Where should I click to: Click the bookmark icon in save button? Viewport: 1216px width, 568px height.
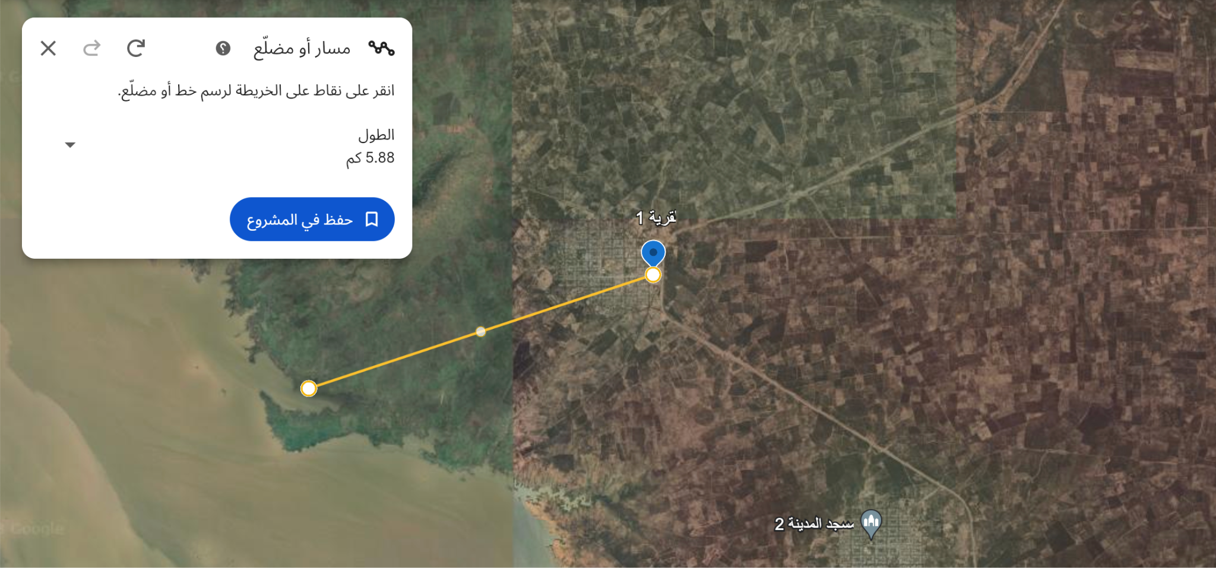(x=372, y=219)
